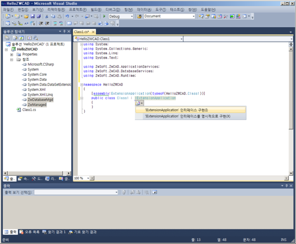Click the Add New Item toolbar icon
296x244 pixels.
tap(17, 16)
